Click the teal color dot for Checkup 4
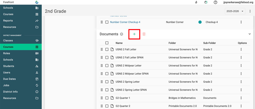This screenshot has height=109, width=255. pyautogui.click(x=200, y=22)
